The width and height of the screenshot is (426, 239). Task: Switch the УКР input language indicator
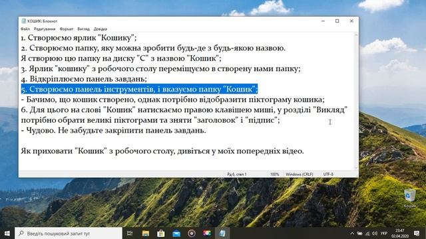384,233
